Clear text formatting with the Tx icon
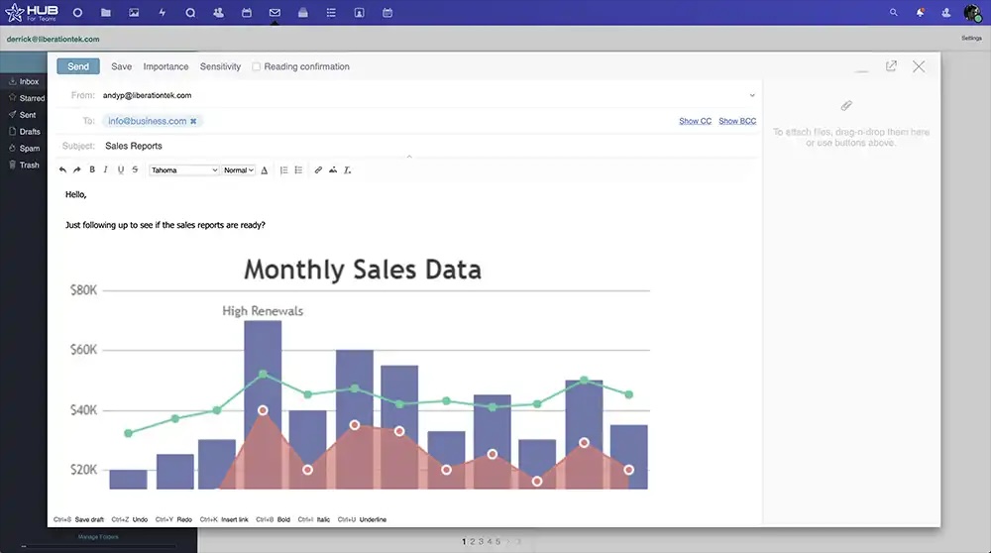 coord(348,170)
